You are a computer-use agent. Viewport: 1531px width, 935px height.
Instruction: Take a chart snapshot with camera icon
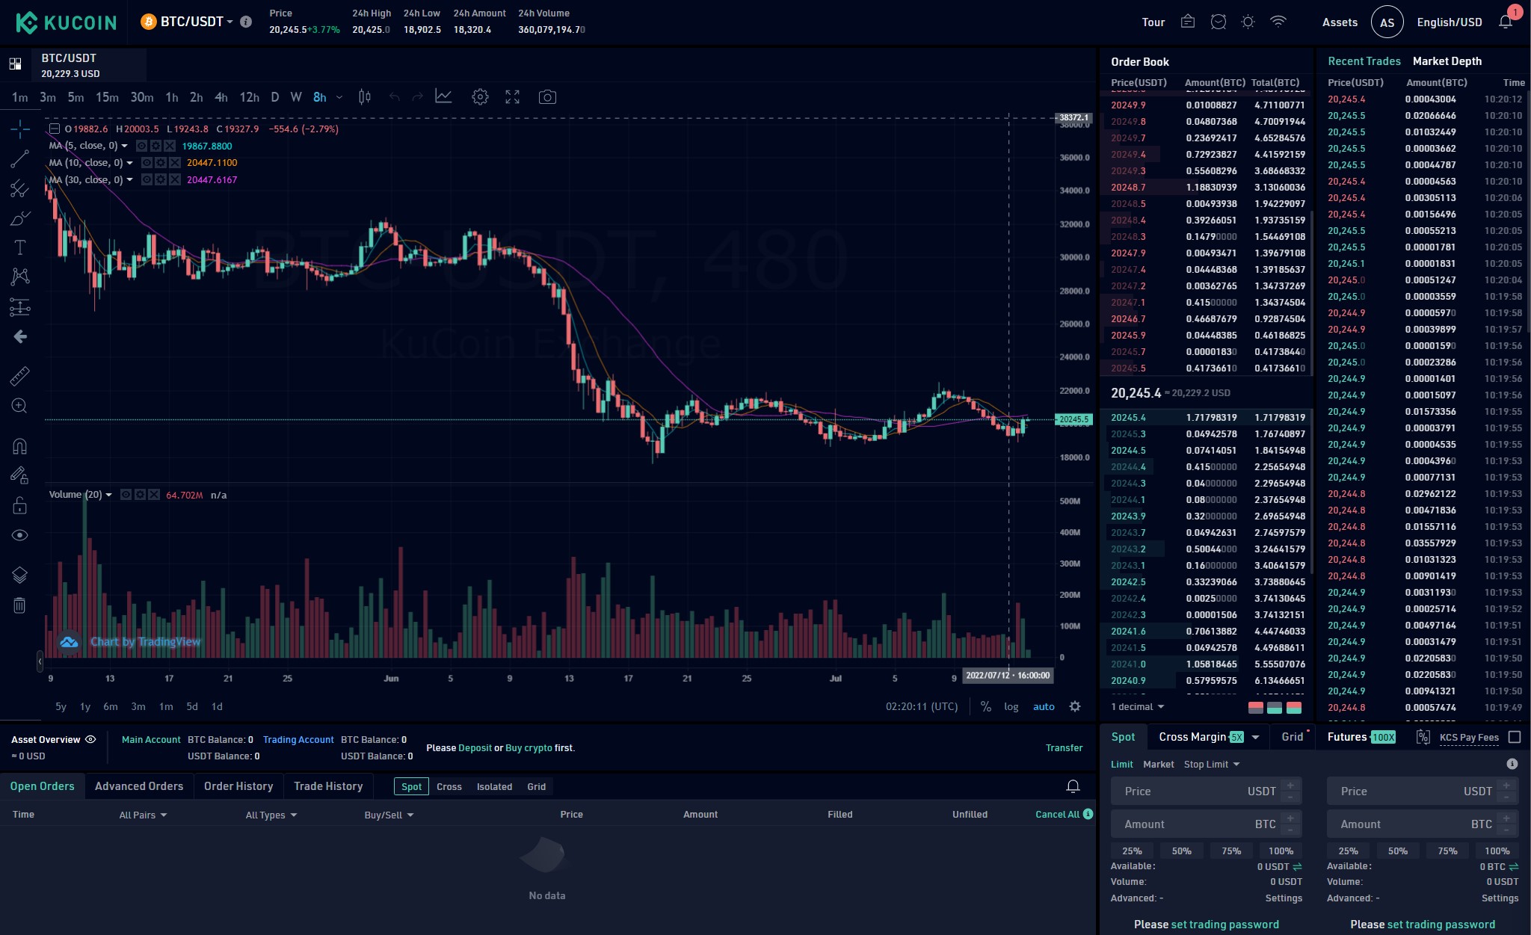click(547, 97)
